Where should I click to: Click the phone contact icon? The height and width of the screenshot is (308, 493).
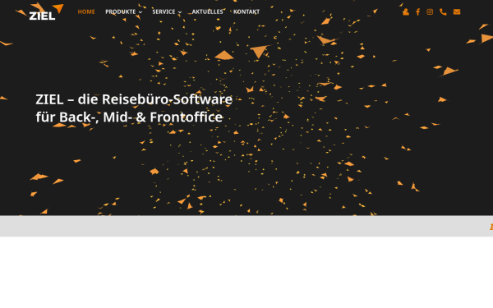(x=443, y=12)
